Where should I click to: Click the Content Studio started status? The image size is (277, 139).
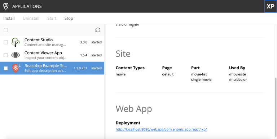96,42
